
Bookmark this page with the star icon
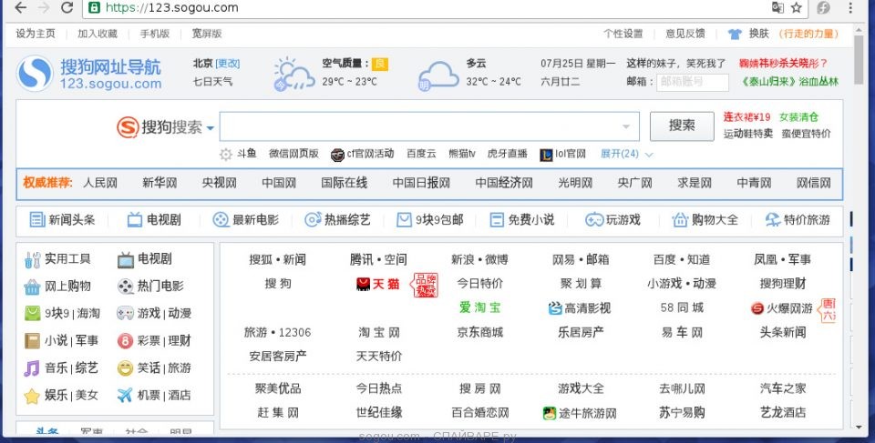797,8
